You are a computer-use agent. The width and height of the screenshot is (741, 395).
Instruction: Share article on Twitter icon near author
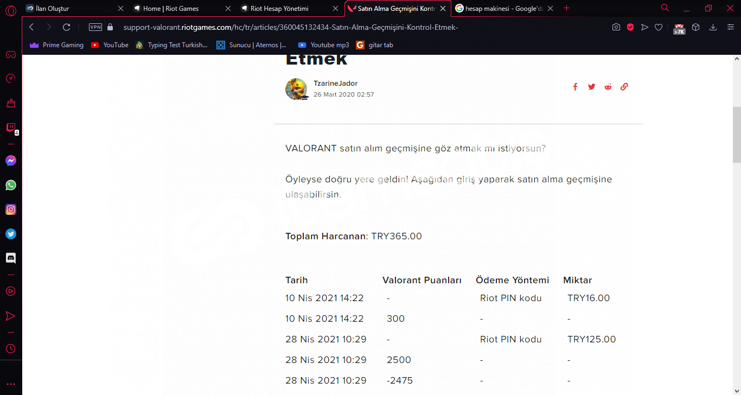click(x=591, y=87)
